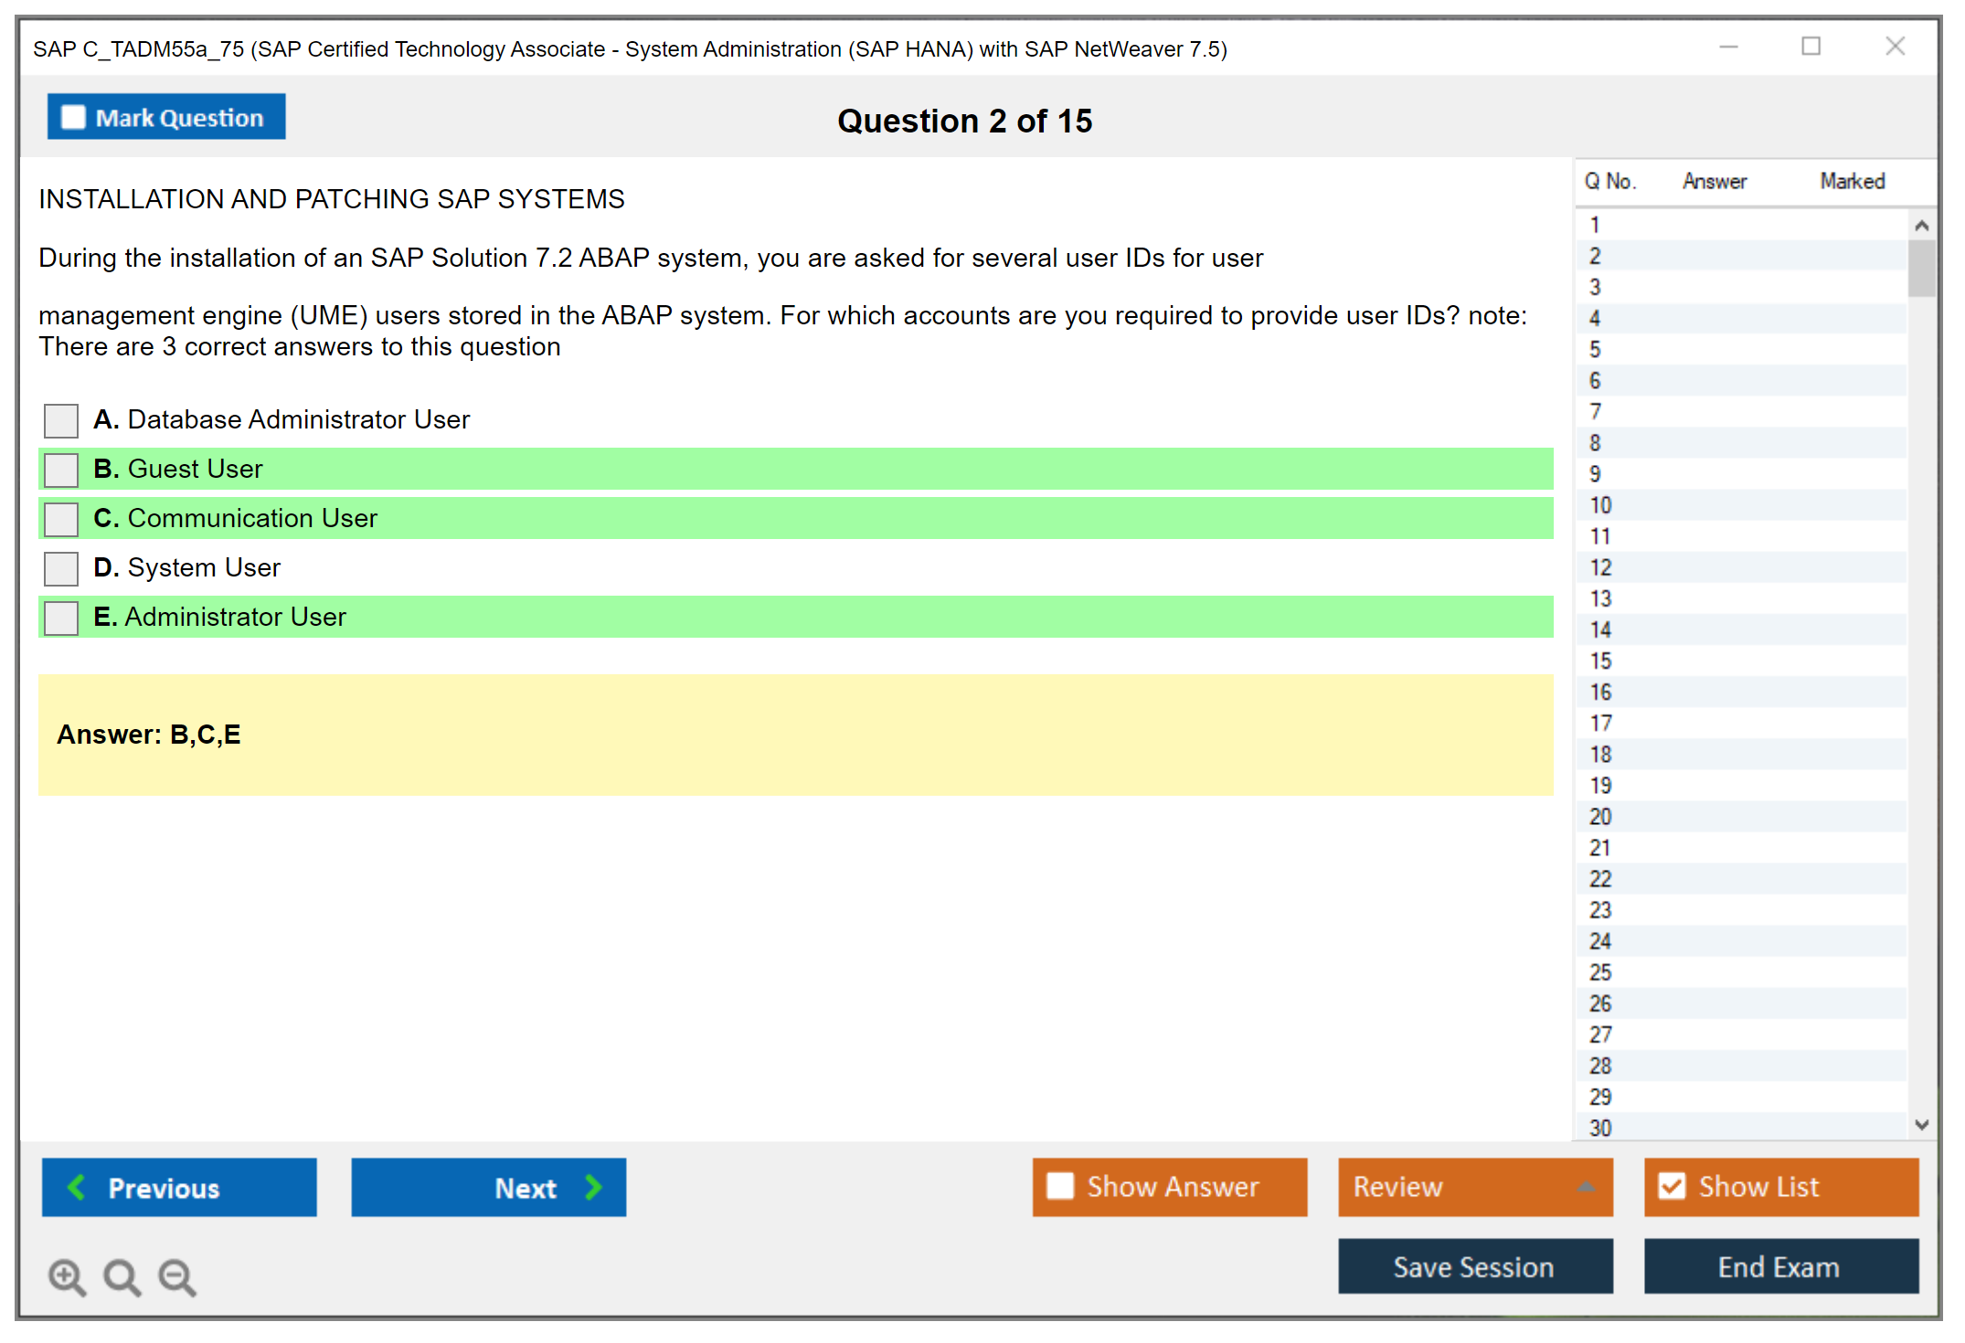Viewport: 1965px width, 1343px height.
Task: Click the green left arrow on Previous
Action: (77, 1187)
